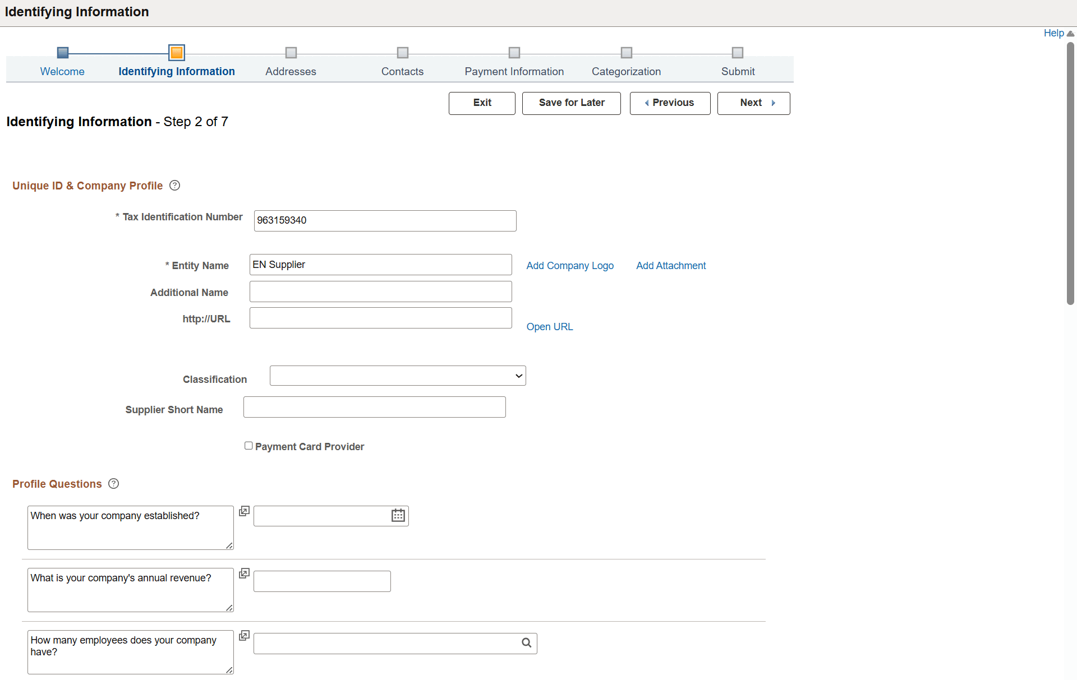Viewport: 1077px width, 680px height.
Task: Open help for Unique ID & Company Profile
Action: coord(174,186)
